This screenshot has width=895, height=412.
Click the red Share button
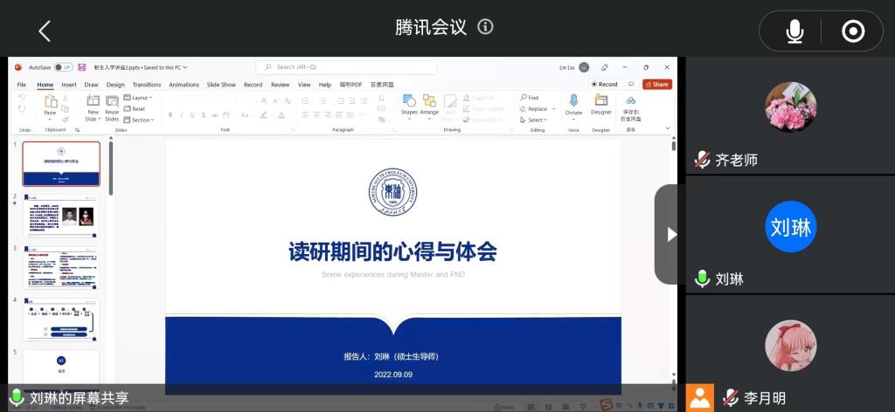coord(657,84)
